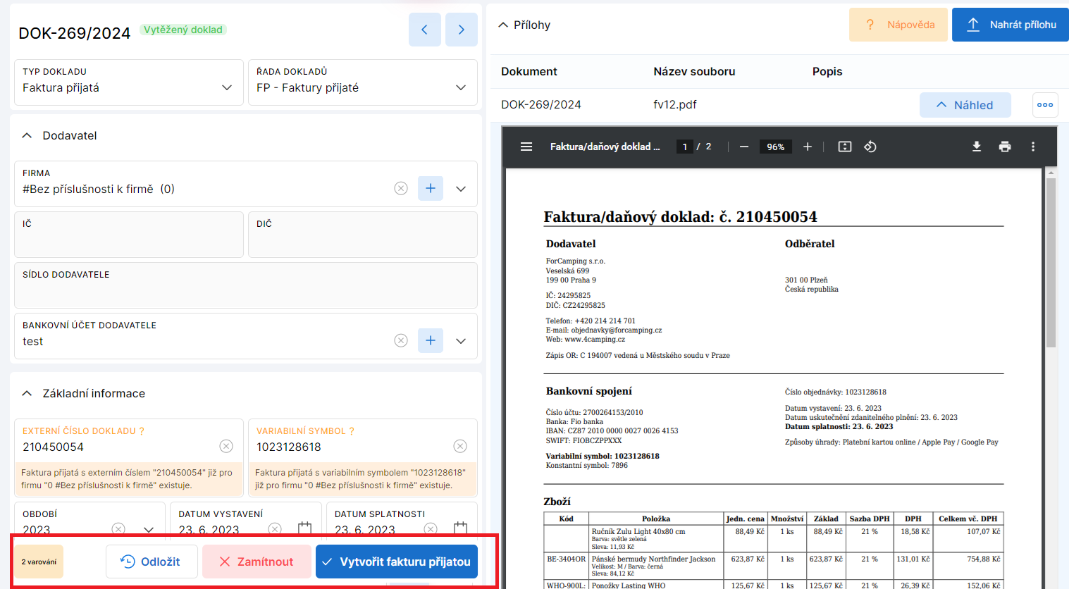Show the 2 varování warnings
Viewport: 1069px width, 589px height.
pyautogui.click(x=39, y=562)
